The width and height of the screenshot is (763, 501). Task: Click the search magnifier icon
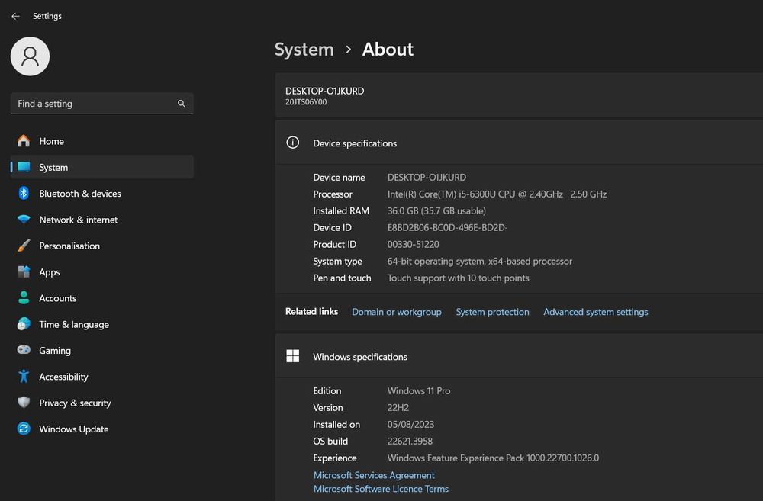tap(182, 104)
